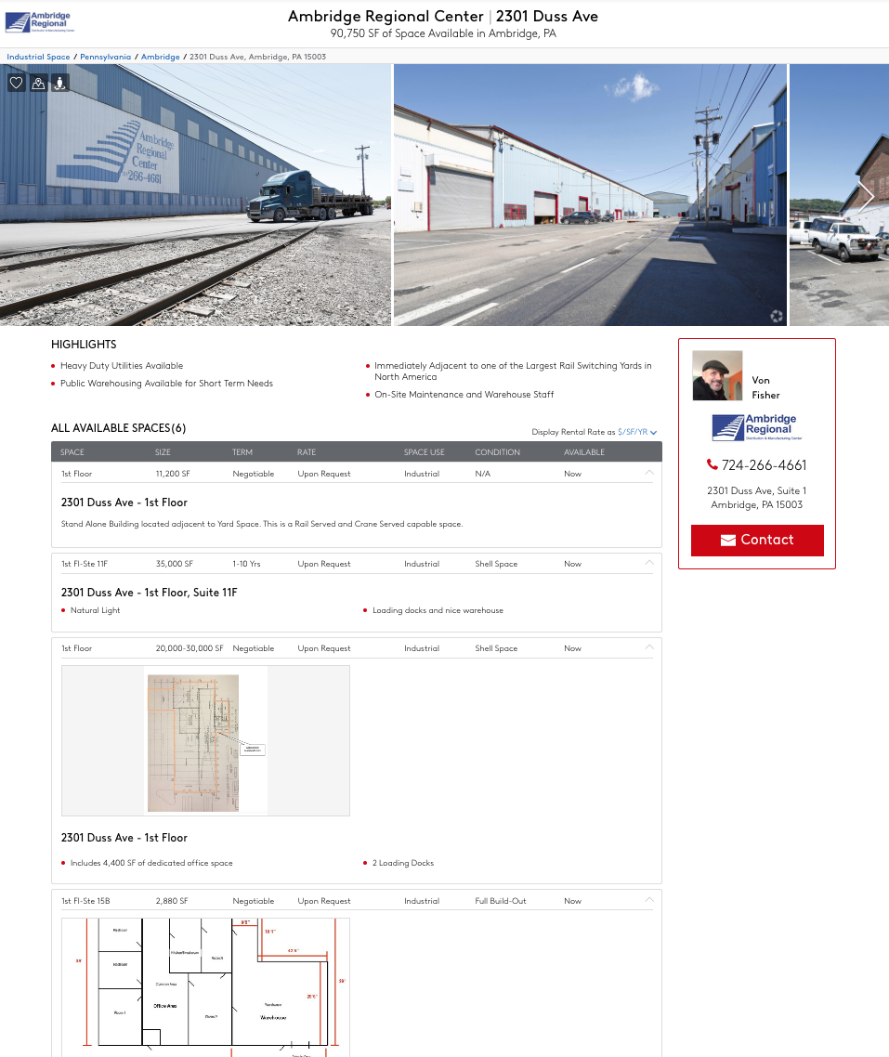Open the $/SF/YR rental rate dropdown
This screenshot has width=889, height=1057.
click(x=637, y=432)
